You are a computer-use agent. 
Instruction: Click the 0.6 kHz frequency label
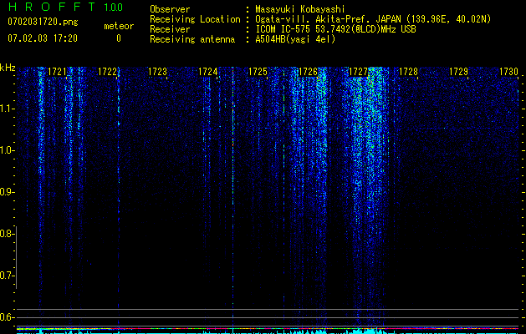pyautogui.click(x=7, y=317)
